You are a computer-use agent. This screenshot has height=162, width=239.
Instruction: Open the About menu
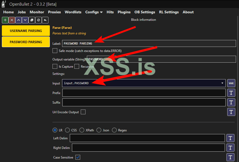[188, 12]
